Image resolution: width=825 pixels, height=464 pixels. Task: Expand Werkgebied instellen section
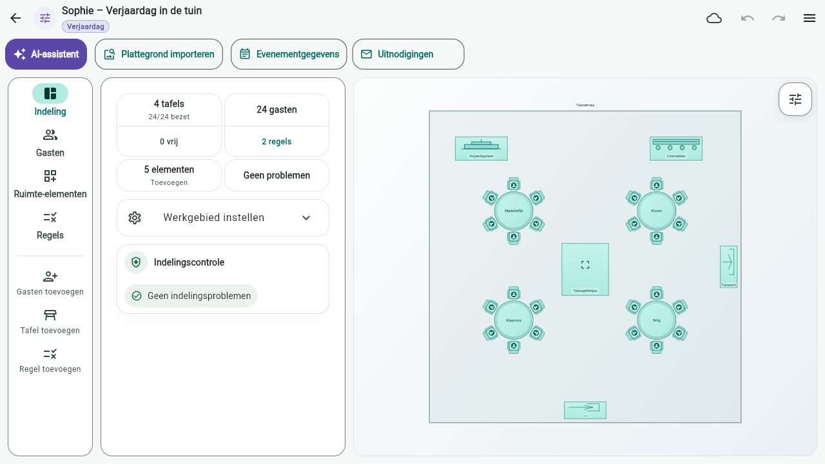pos(223,218)
